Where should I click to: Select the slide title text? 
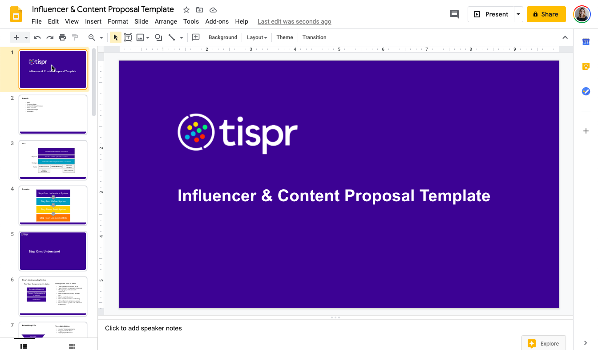[x=334, y=195]
